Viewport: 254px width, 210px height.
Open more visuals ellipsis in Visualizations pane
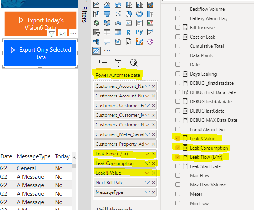[107, 50]
